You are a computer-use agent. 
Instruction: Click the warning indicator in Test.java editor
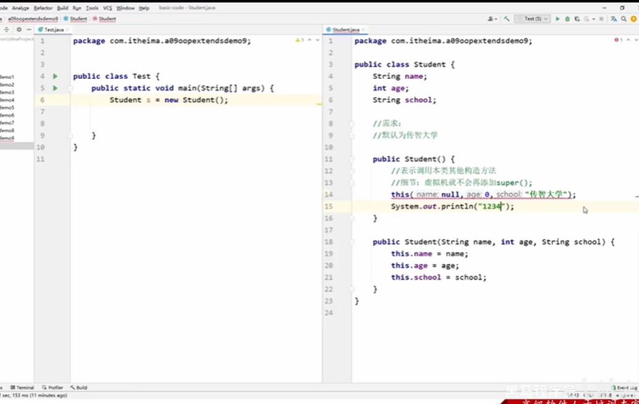pyautogui.click(x=300, y=40)
